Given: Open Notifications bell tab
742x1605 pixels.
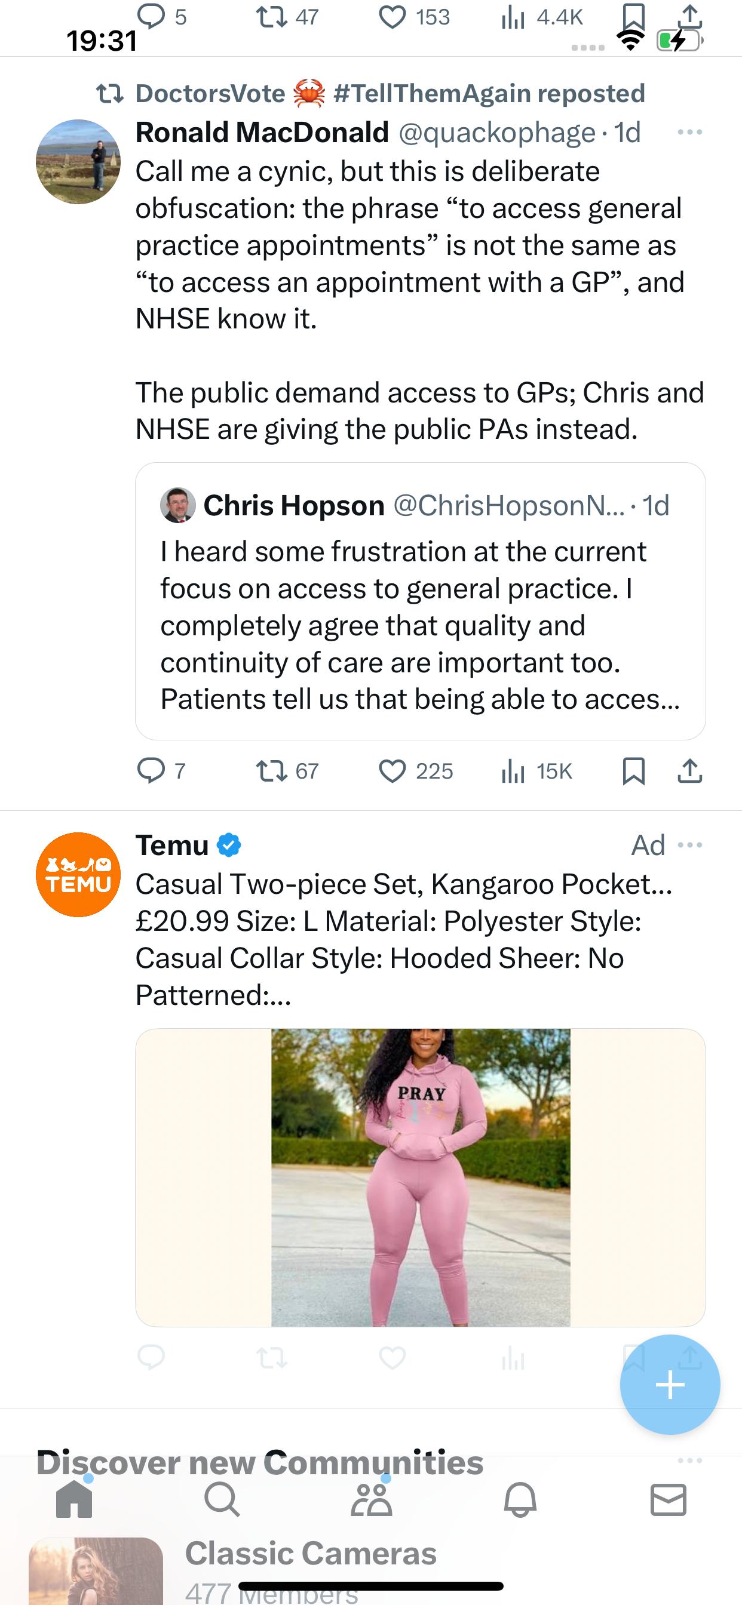Looking at the screenshot, I should click(x=520, y=1499).
